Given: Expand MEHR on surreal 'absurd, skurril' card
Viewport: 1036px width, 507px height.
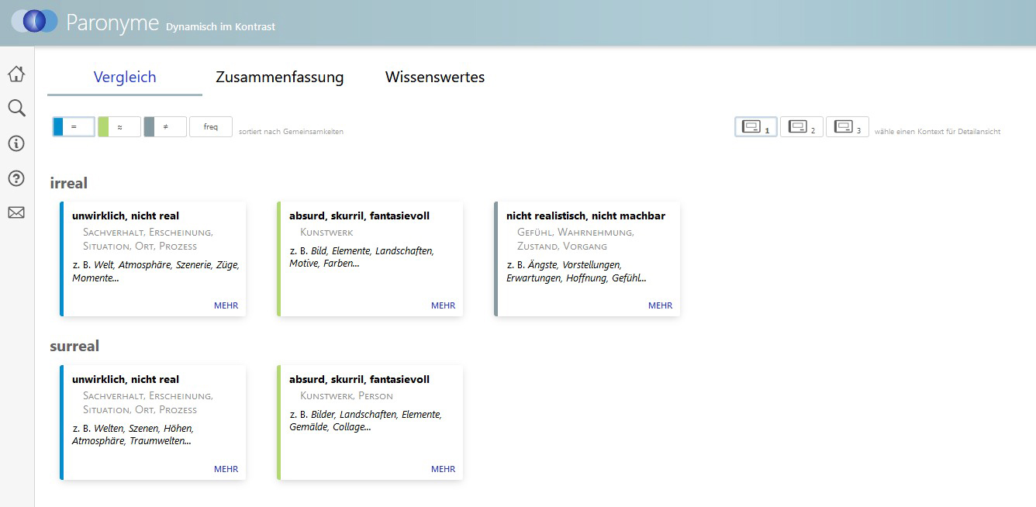Looking at the screenshot, I should (x=443, y=469).
